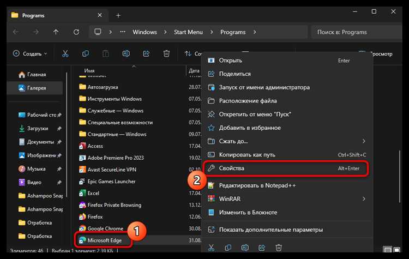Image resolution: width=409 pixels, height=259 pixels.
Task: Go up one folder level
Action: pyautogui.click(x=56, y=32)
